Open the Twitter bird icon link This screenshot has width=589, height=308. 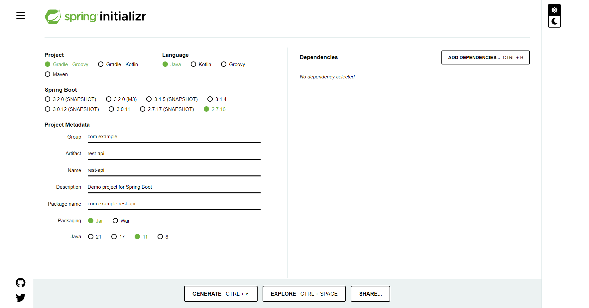click(21, 297)
